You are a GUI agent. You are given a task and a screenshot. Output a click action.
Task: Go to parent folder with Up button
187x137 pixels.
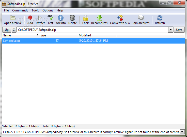click(x=7, y=30)
